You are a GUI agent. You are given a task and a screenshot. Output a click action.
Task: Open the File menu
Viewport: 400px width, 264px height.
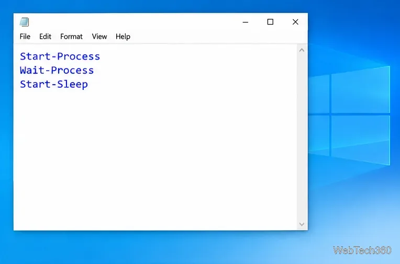[x=25, y=37]
